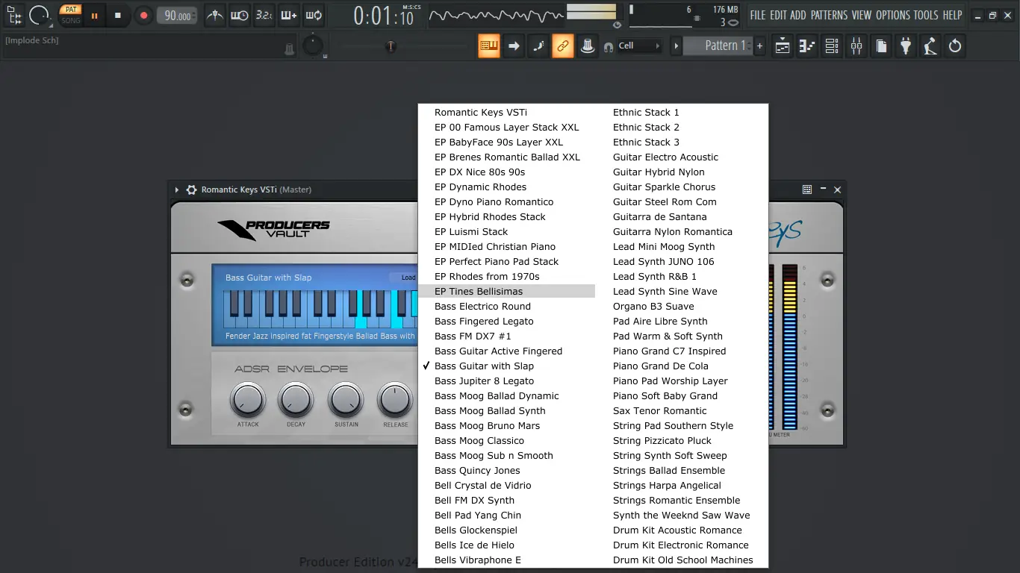Click the note/clip grouping icon
The height and width of the screenshot is (573, 1020).
(x=538, y=46)
